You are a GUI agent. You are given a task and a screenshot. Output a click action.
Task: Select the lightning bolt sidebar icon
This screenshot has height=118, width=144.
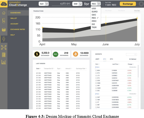pos(4,39)
